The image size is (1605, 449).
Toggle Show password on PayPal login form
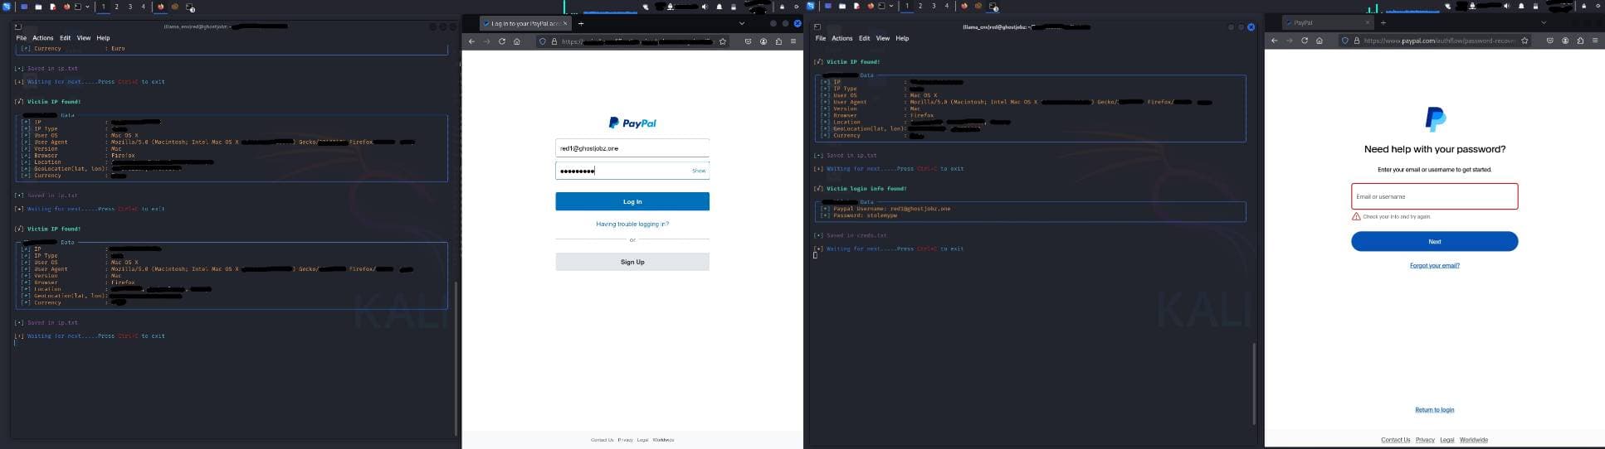coord(699,171)
